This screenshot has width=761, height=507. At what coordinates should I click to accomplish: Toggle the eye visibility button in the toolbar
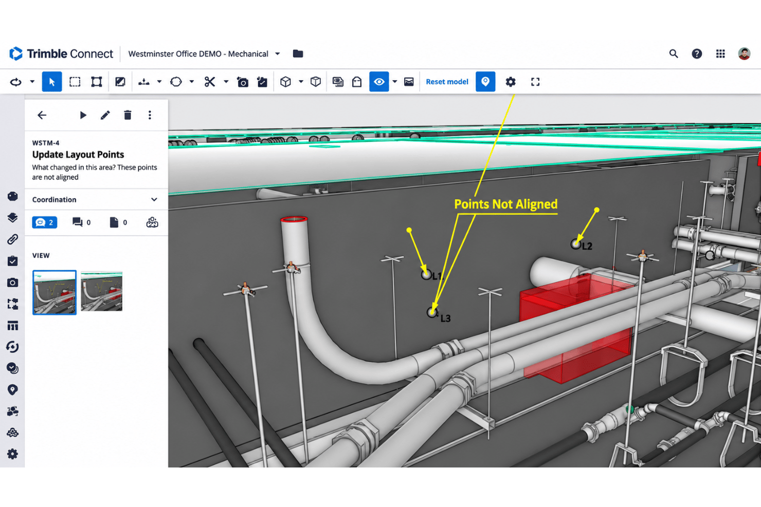(x=379, y=82)
